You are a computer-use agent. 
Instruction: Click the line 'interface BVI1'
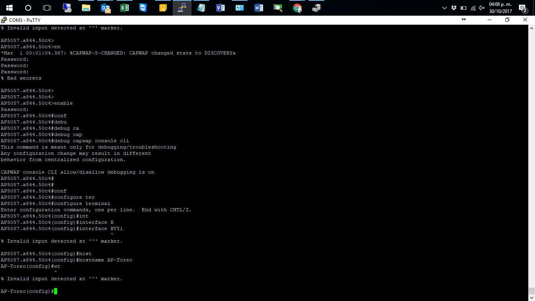pyautogui.click(x=62, y=228)
